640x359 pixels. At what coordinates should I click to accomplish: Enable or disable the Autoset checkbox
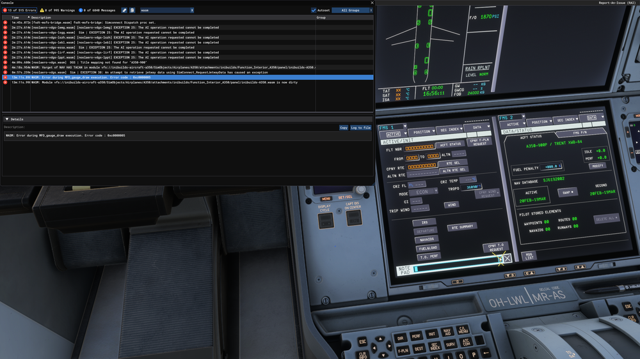(x=314, y=10)
